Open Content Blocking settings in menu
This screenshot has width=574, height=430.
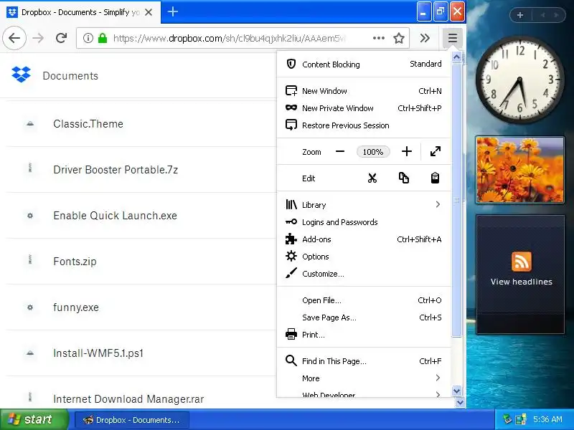tap(364, 64)
